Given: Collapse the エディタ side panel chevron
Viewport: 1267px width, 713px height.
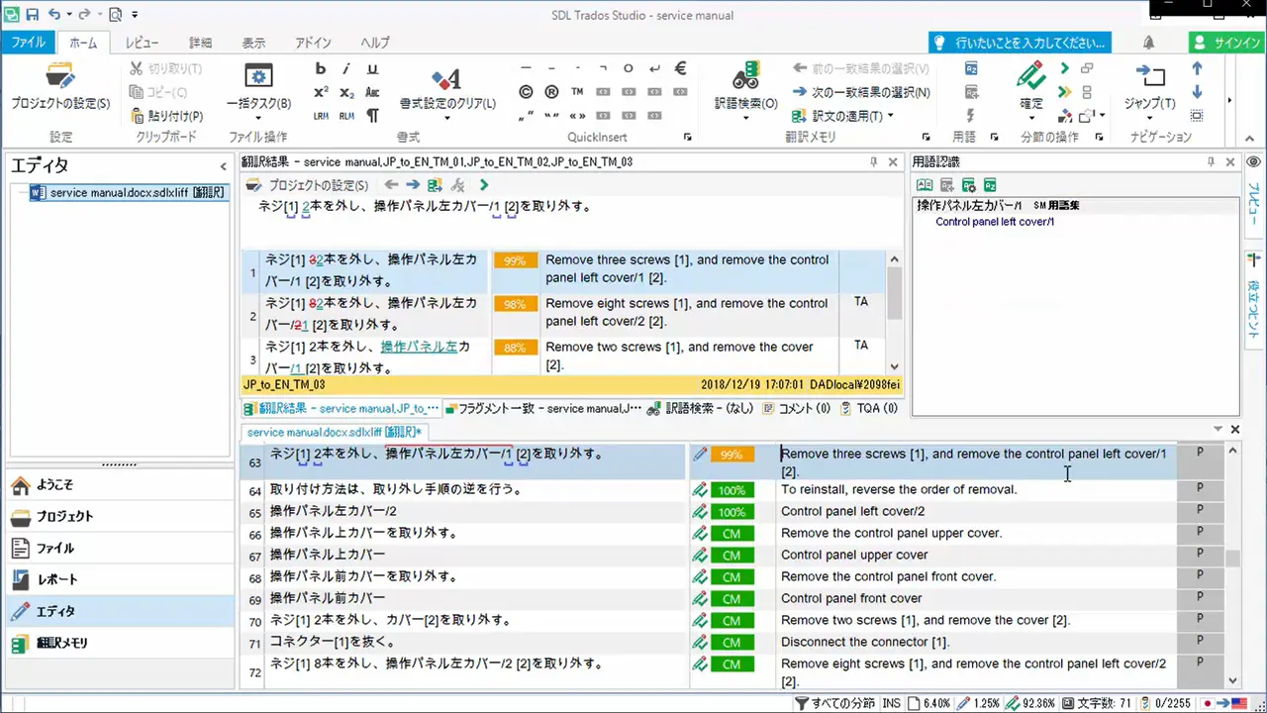Looking at the screenshot, I should click(223, 166).
